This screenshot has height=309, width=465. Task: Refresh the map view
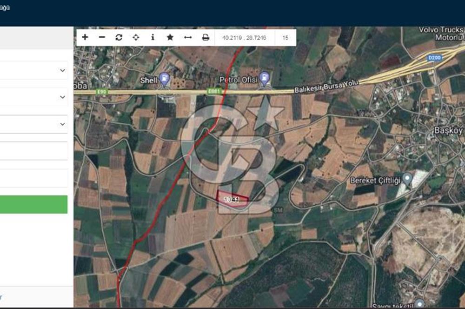coord(119,36)
